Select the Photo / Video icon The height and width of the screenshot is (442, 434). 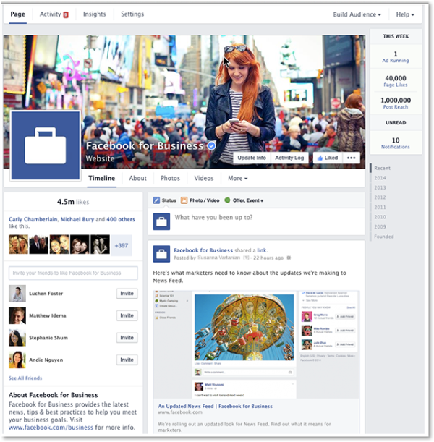click(184, 200)
